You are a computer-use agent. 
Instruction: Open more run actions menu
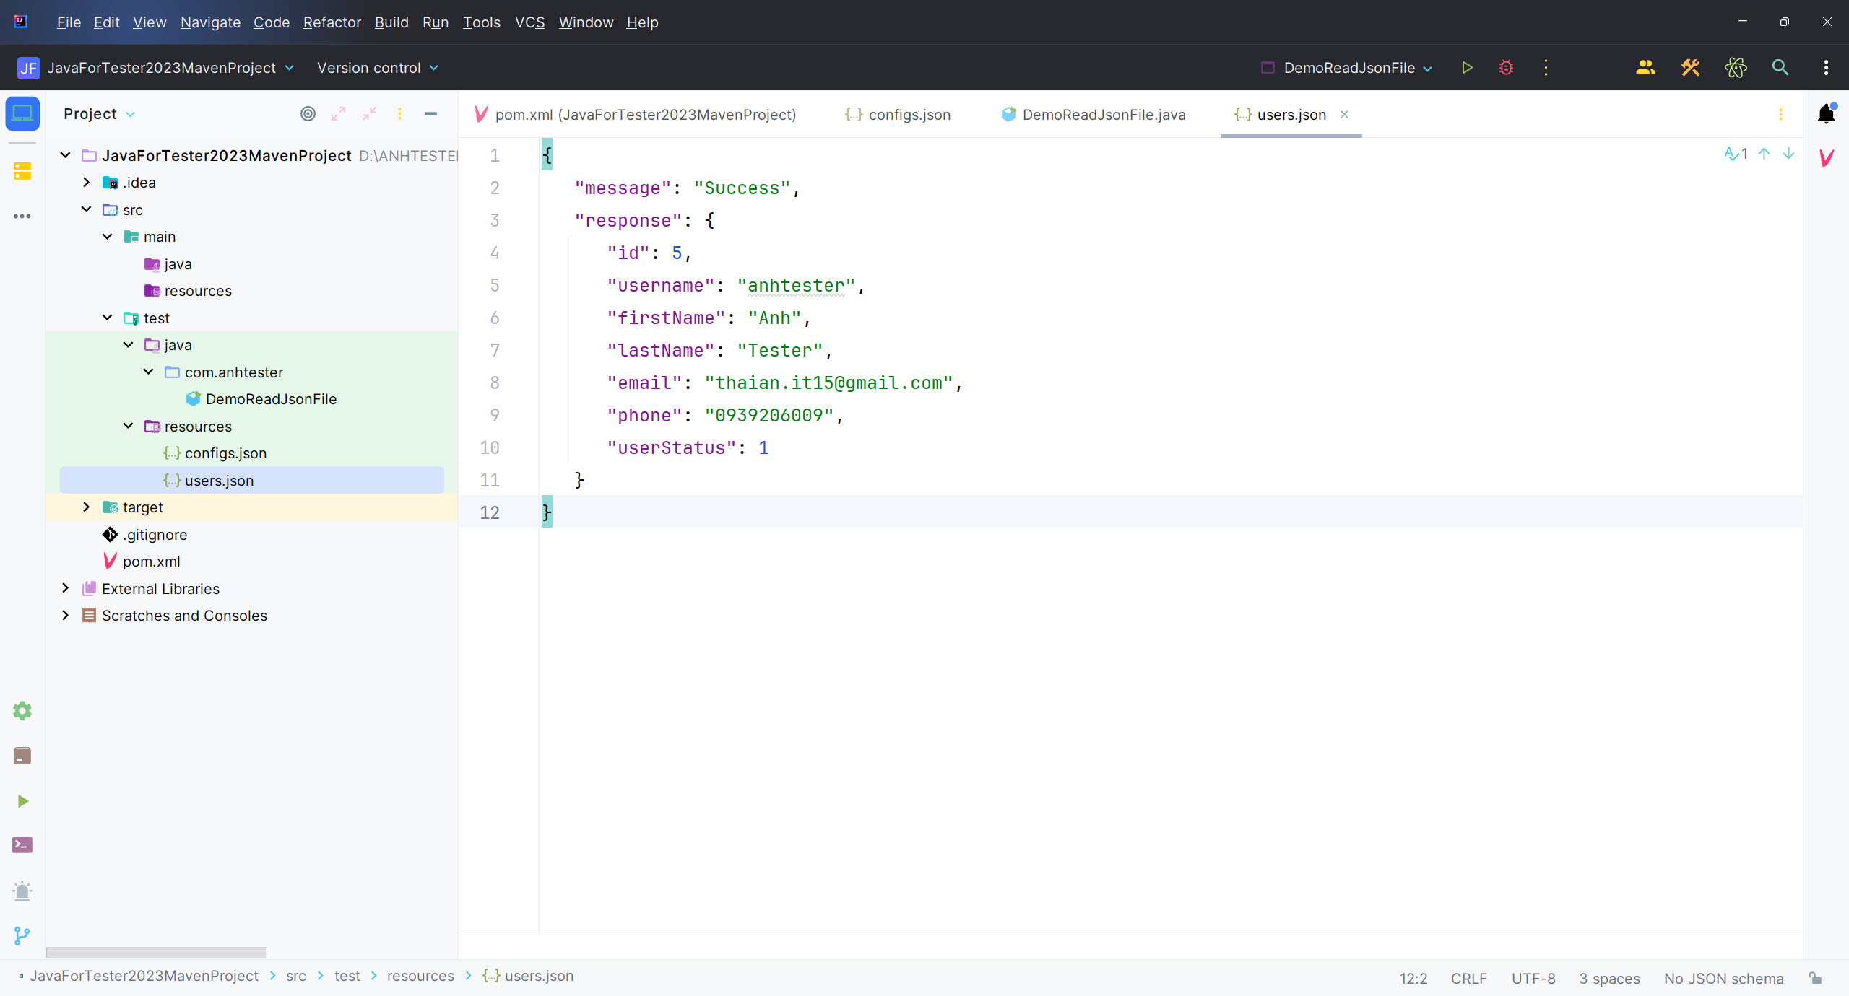click(x=1546, y=68)
